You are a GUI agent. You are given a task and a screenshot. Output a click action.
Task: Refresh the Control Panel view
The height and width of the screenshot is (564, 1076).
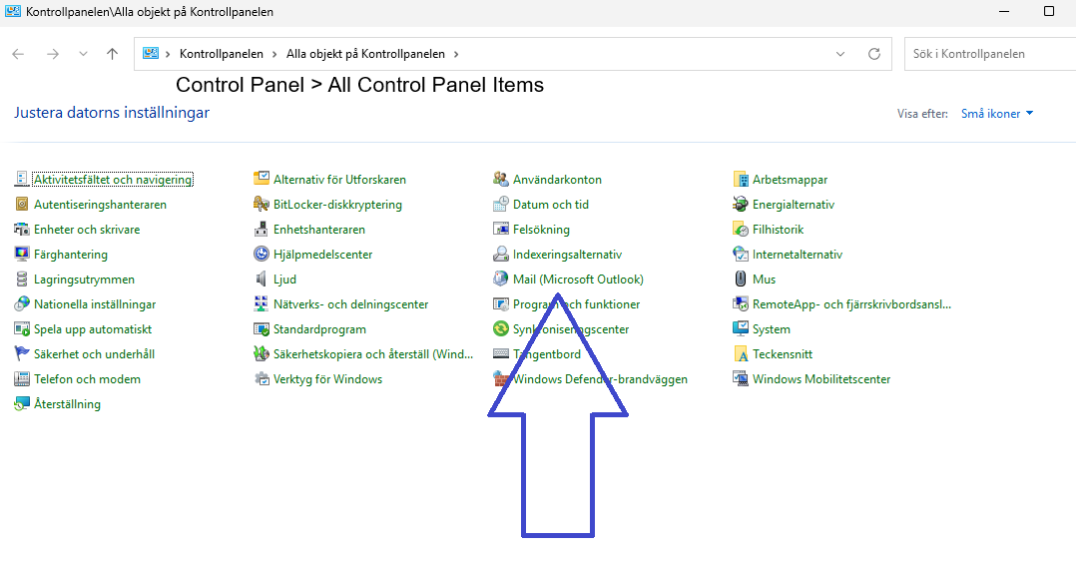point(874,54)
